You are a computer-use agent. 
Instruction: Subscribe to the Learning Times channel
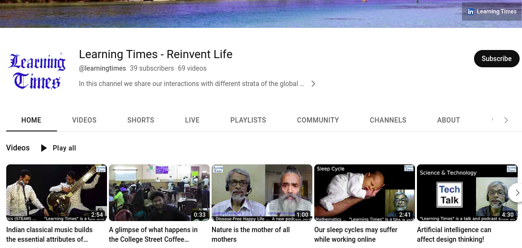tap(497, 59)
